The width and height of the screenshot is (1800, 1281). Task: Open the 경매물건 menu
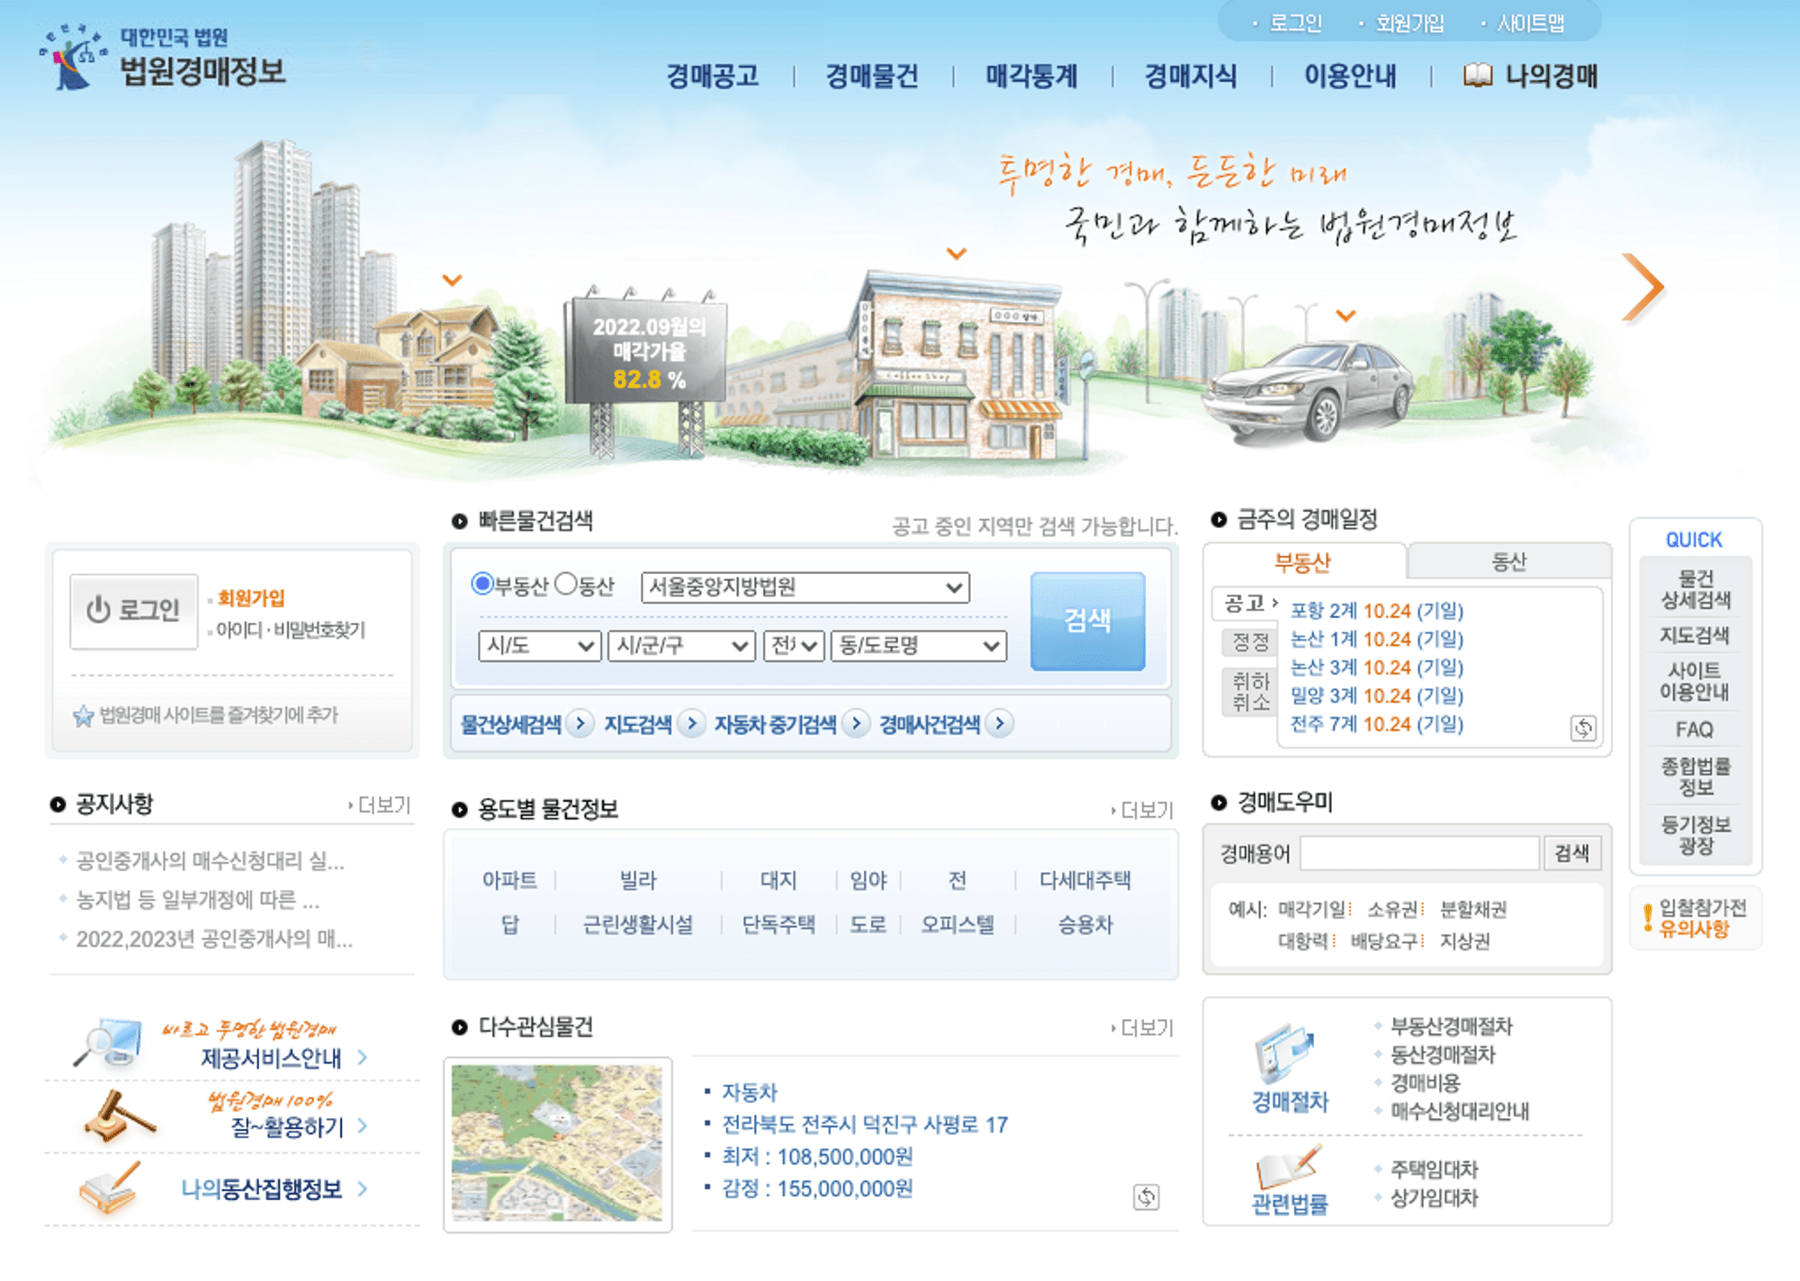click(x=872, y=76)
